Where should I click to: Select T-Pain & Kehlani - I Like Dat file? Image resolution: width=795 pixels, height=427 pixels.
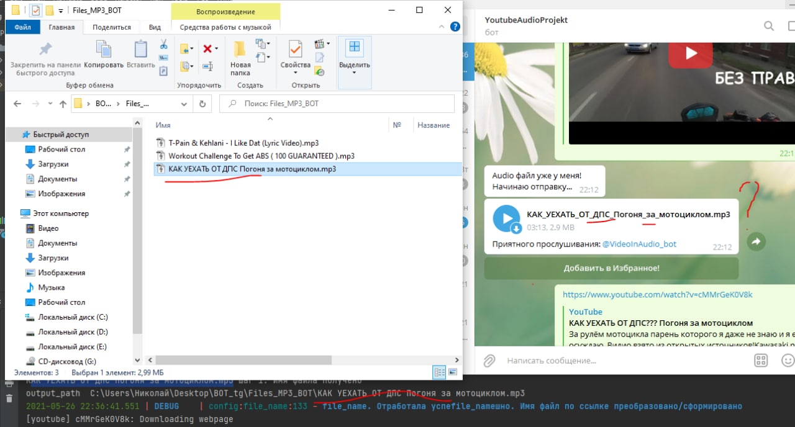(x=243, y=142)
